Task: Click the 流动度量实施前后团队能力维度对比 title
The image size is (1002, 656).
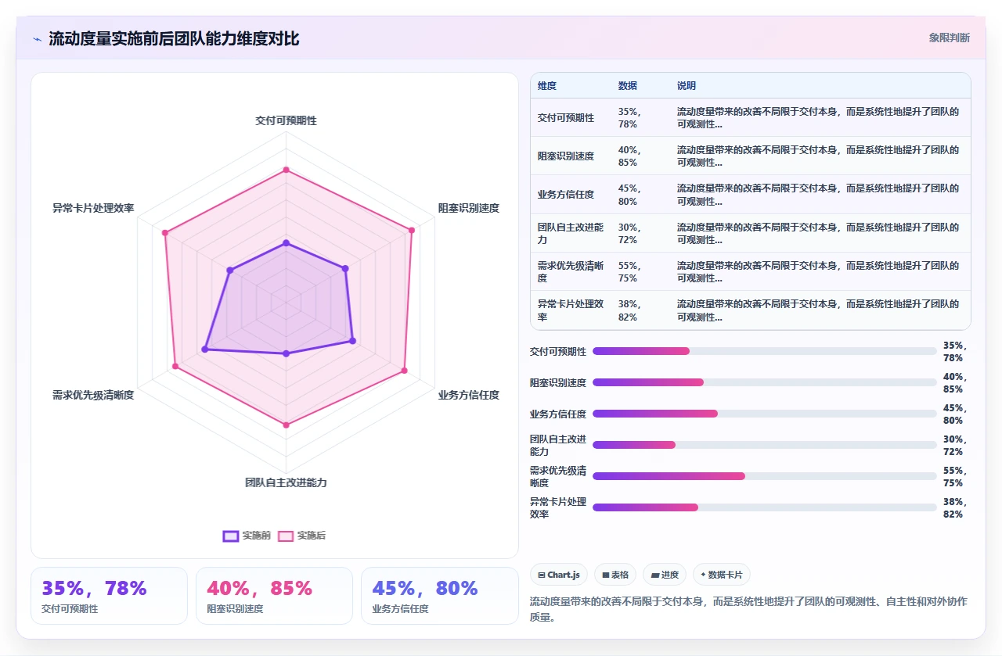Action: point(174,39)
